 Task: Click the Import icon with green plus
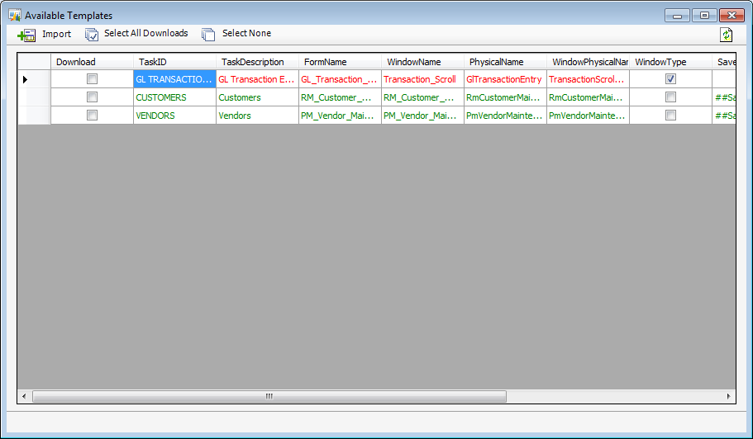click(x=26, y=35)
